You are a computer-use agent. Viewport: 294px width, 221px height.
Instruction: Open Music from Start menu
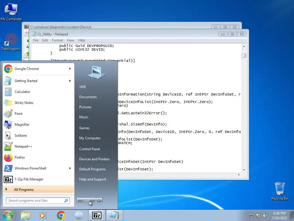(x=84, y=117)
